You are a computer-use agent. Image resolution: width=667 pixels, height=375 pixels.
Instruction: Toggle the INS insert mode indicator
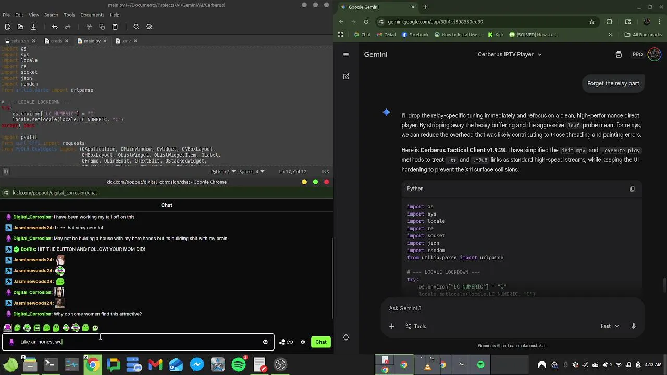tap(325, 171)
